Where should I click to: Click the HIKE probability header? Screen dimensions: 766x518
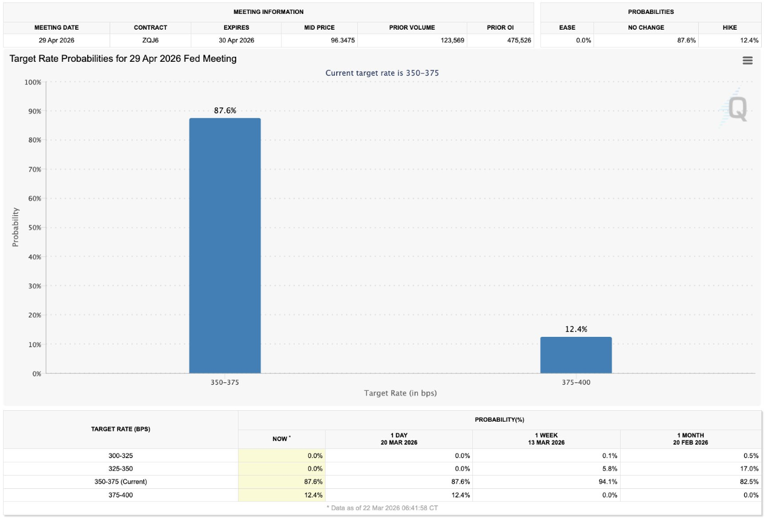[x=729, y=28]
